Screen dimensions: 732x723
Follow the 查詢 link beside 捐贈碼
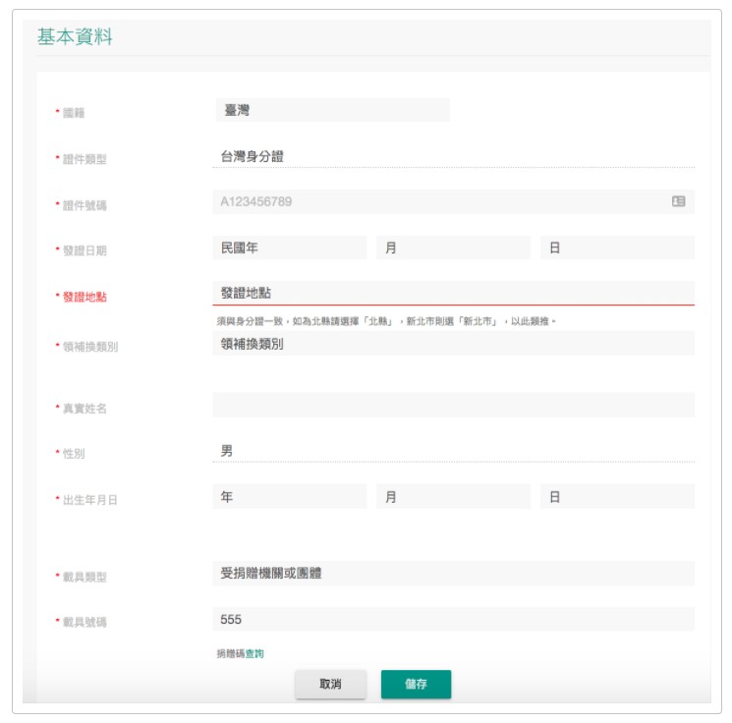click(x=254, y=653)
